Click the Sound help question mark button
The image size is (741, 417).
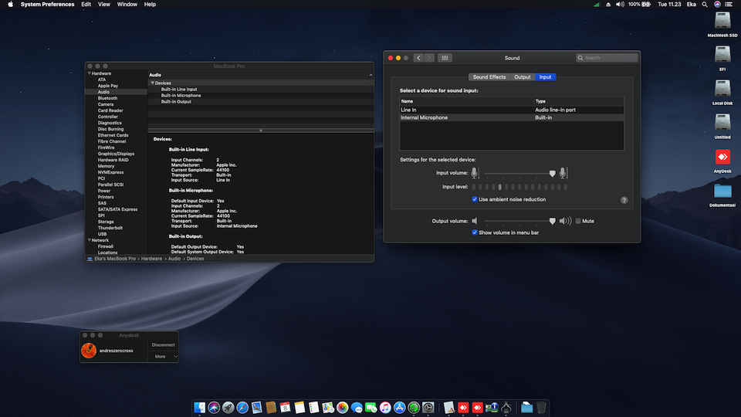(624, 200)
